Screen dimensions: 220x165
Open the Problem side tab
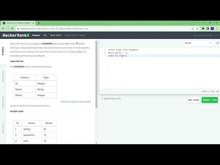pyautogui.click(x=3, y=51)
